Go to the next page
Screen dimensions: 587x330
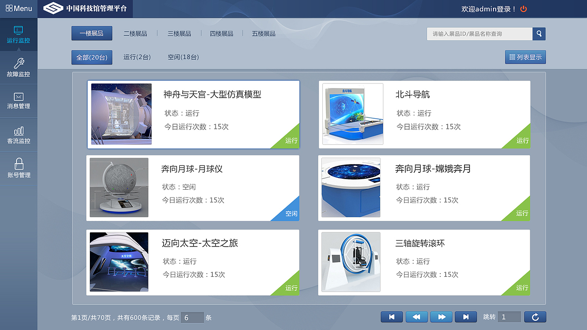pyautogui.click(x=441, y=317)
